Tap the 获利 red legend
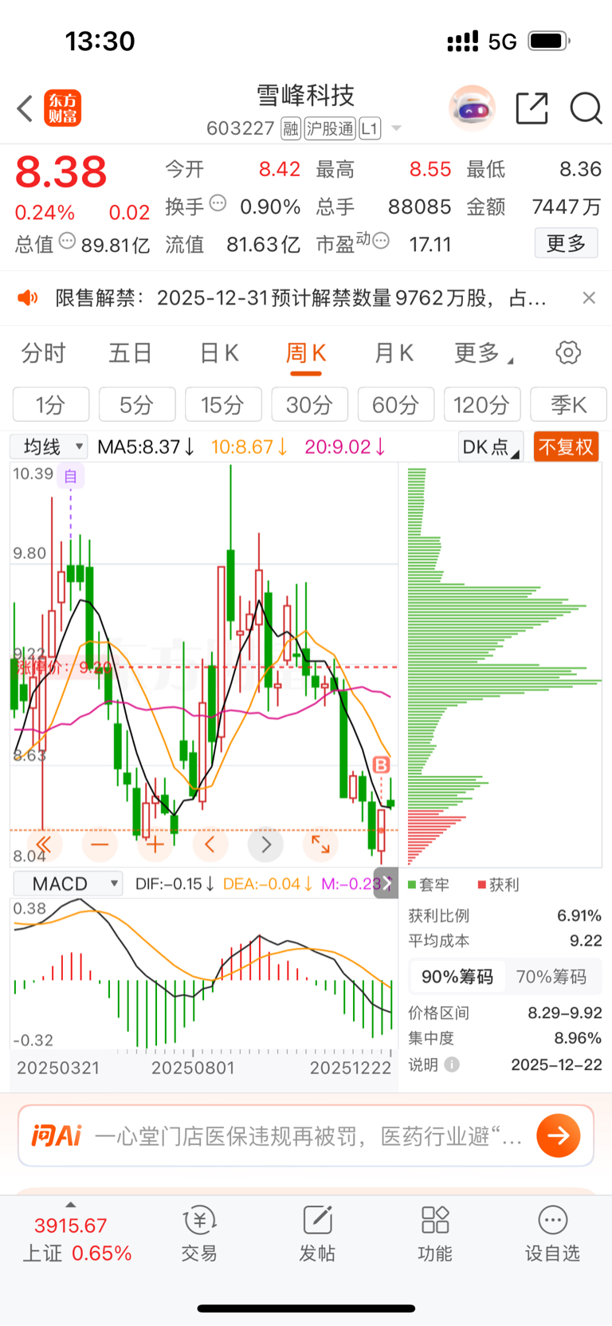 click(x=499, y=884)
